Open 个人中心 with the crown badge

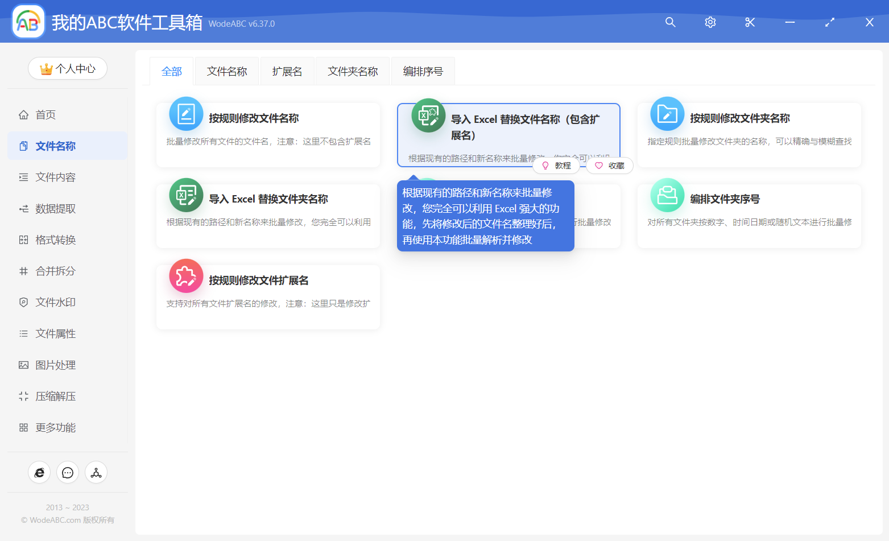pyautogui.click(x=67, y=68)
